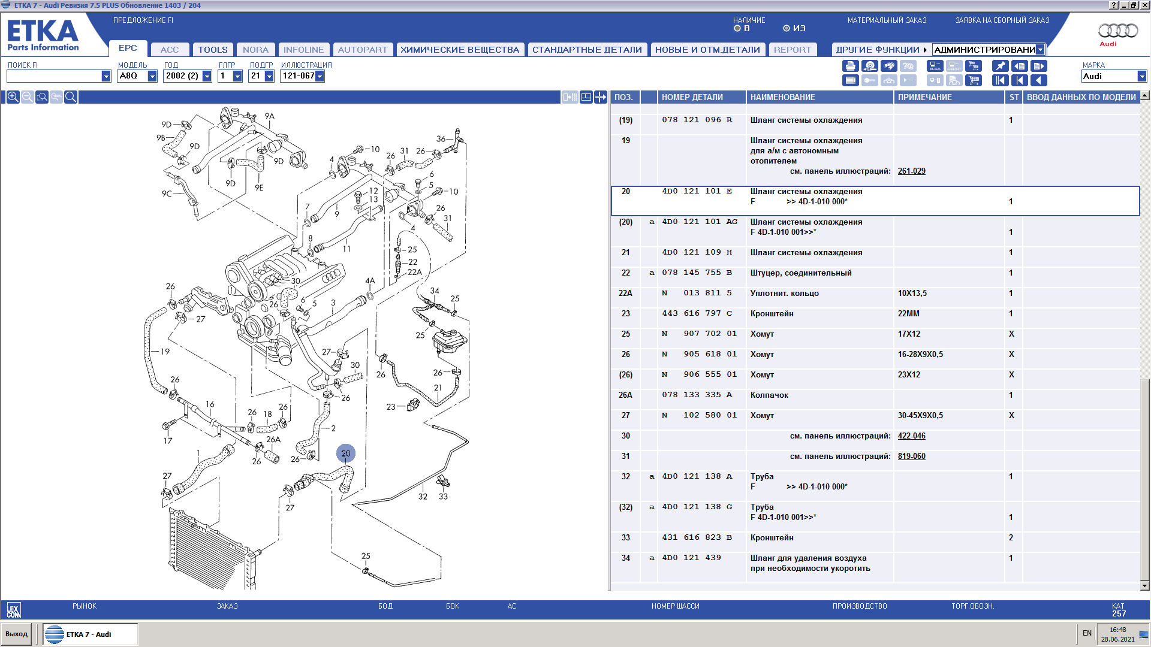Switch to the TOOLS tab
This screenshot has height=647, width=1151.
click(x=213, y=50)
